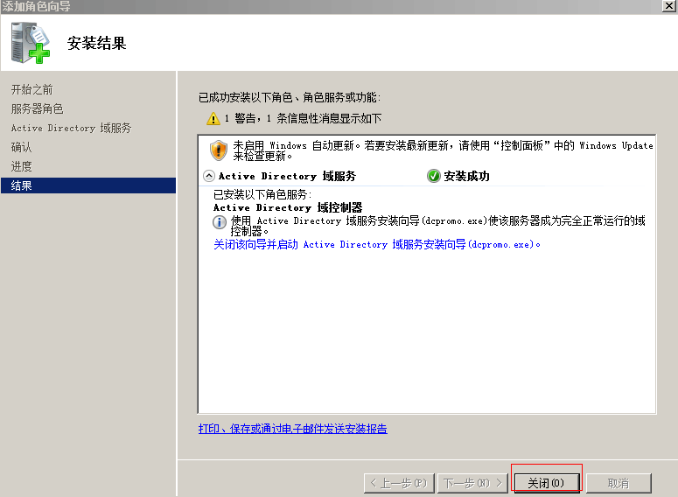Screen dimensions: 678x497
Task: Select the 开始之前 step in sidebar
Action: click(x=32, y=89)
